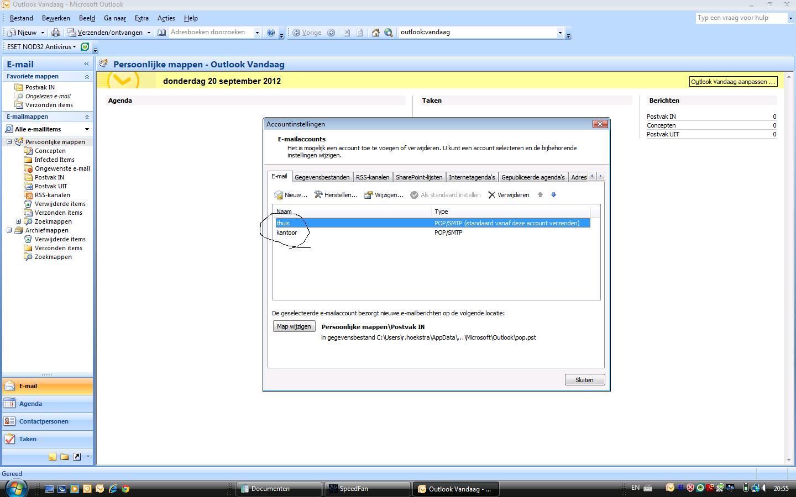Click Wijzigen… to edit the account
Viewport: 796px width, 497px height.
(x=384, y=195)
